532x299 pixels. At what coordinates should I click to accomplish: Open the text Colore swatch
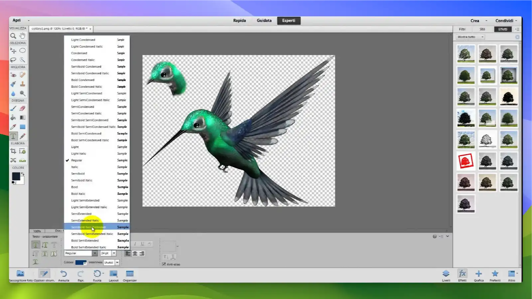point(80,262)
